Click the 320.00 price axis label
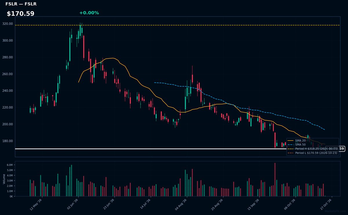 pyautogui.click(x=8, y=24)
